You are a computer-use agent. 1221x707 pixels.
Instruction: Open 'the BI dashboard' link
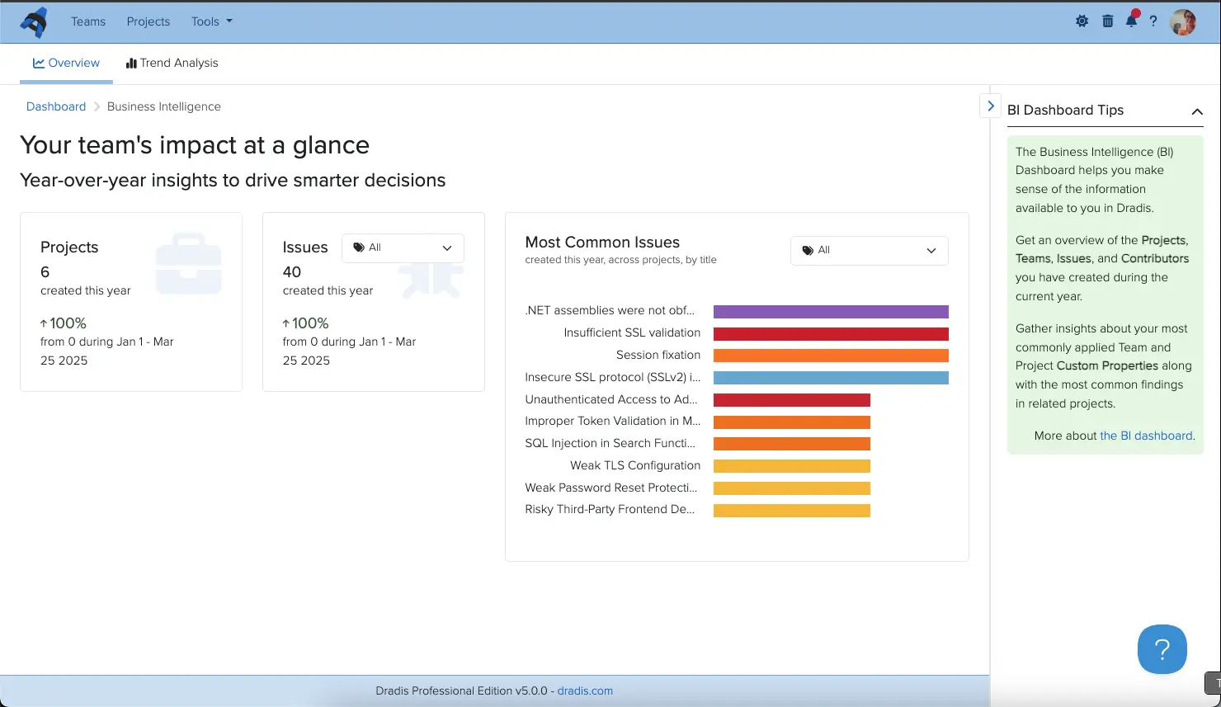[x=1146, y=436]
